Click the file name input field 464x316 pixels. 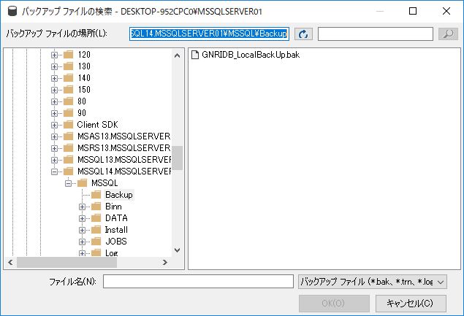[x=197, y=282]
